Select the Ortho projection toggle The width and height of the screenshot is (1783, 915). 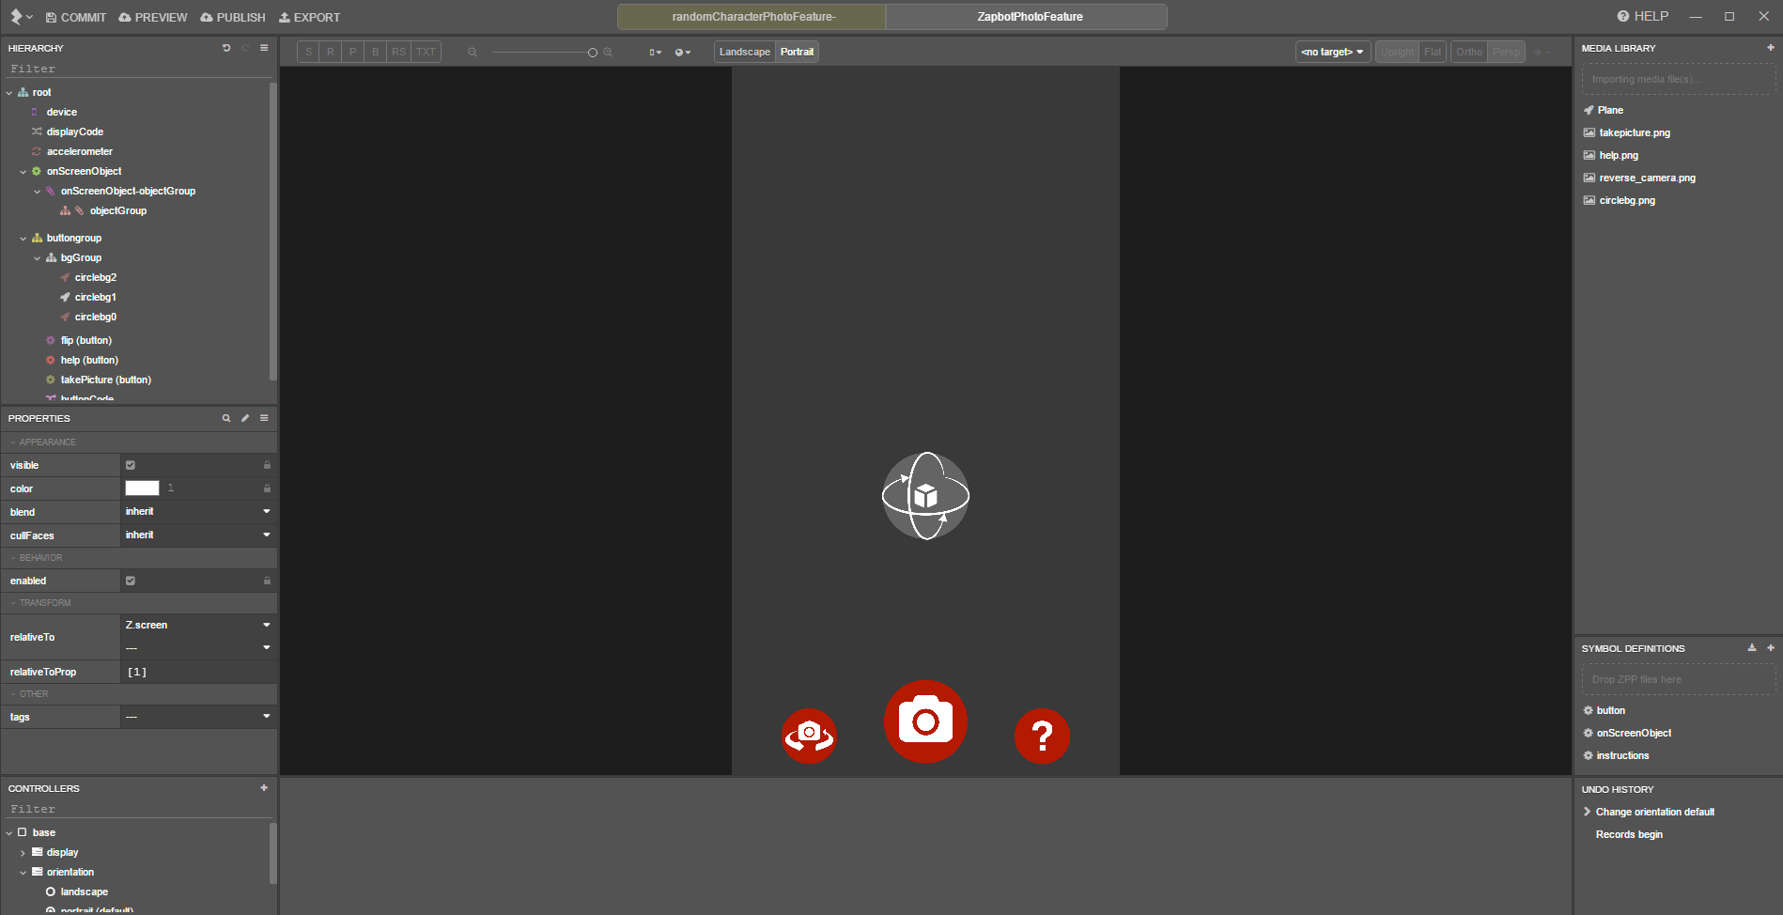coord(1469,52)
